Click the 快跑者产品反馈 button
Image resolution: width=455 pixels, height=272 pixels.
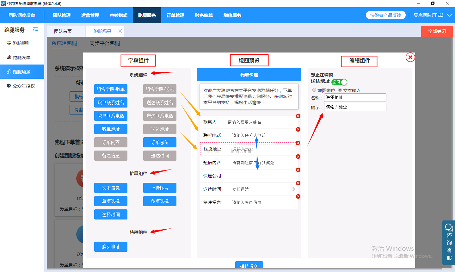click(x=386, y=15)
